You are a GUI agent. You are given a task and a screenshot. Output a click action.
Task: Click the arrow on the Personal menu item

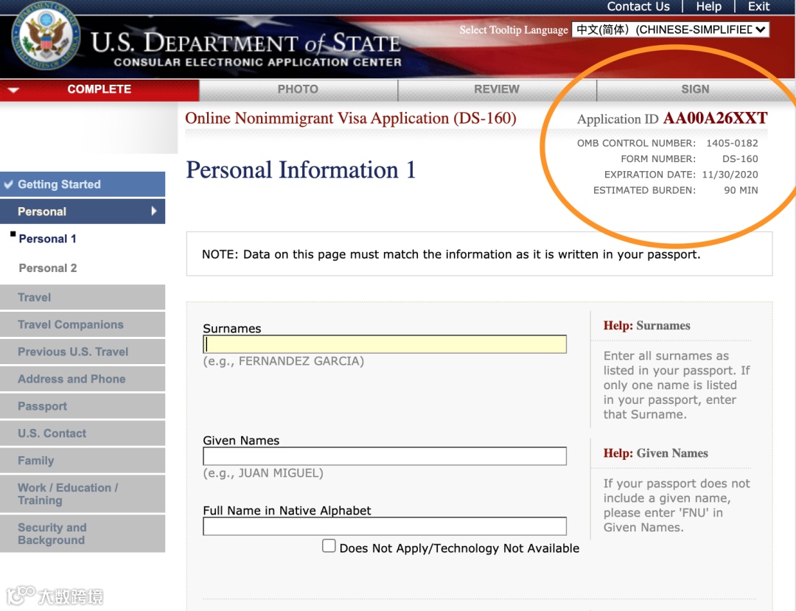coord(154,211)
